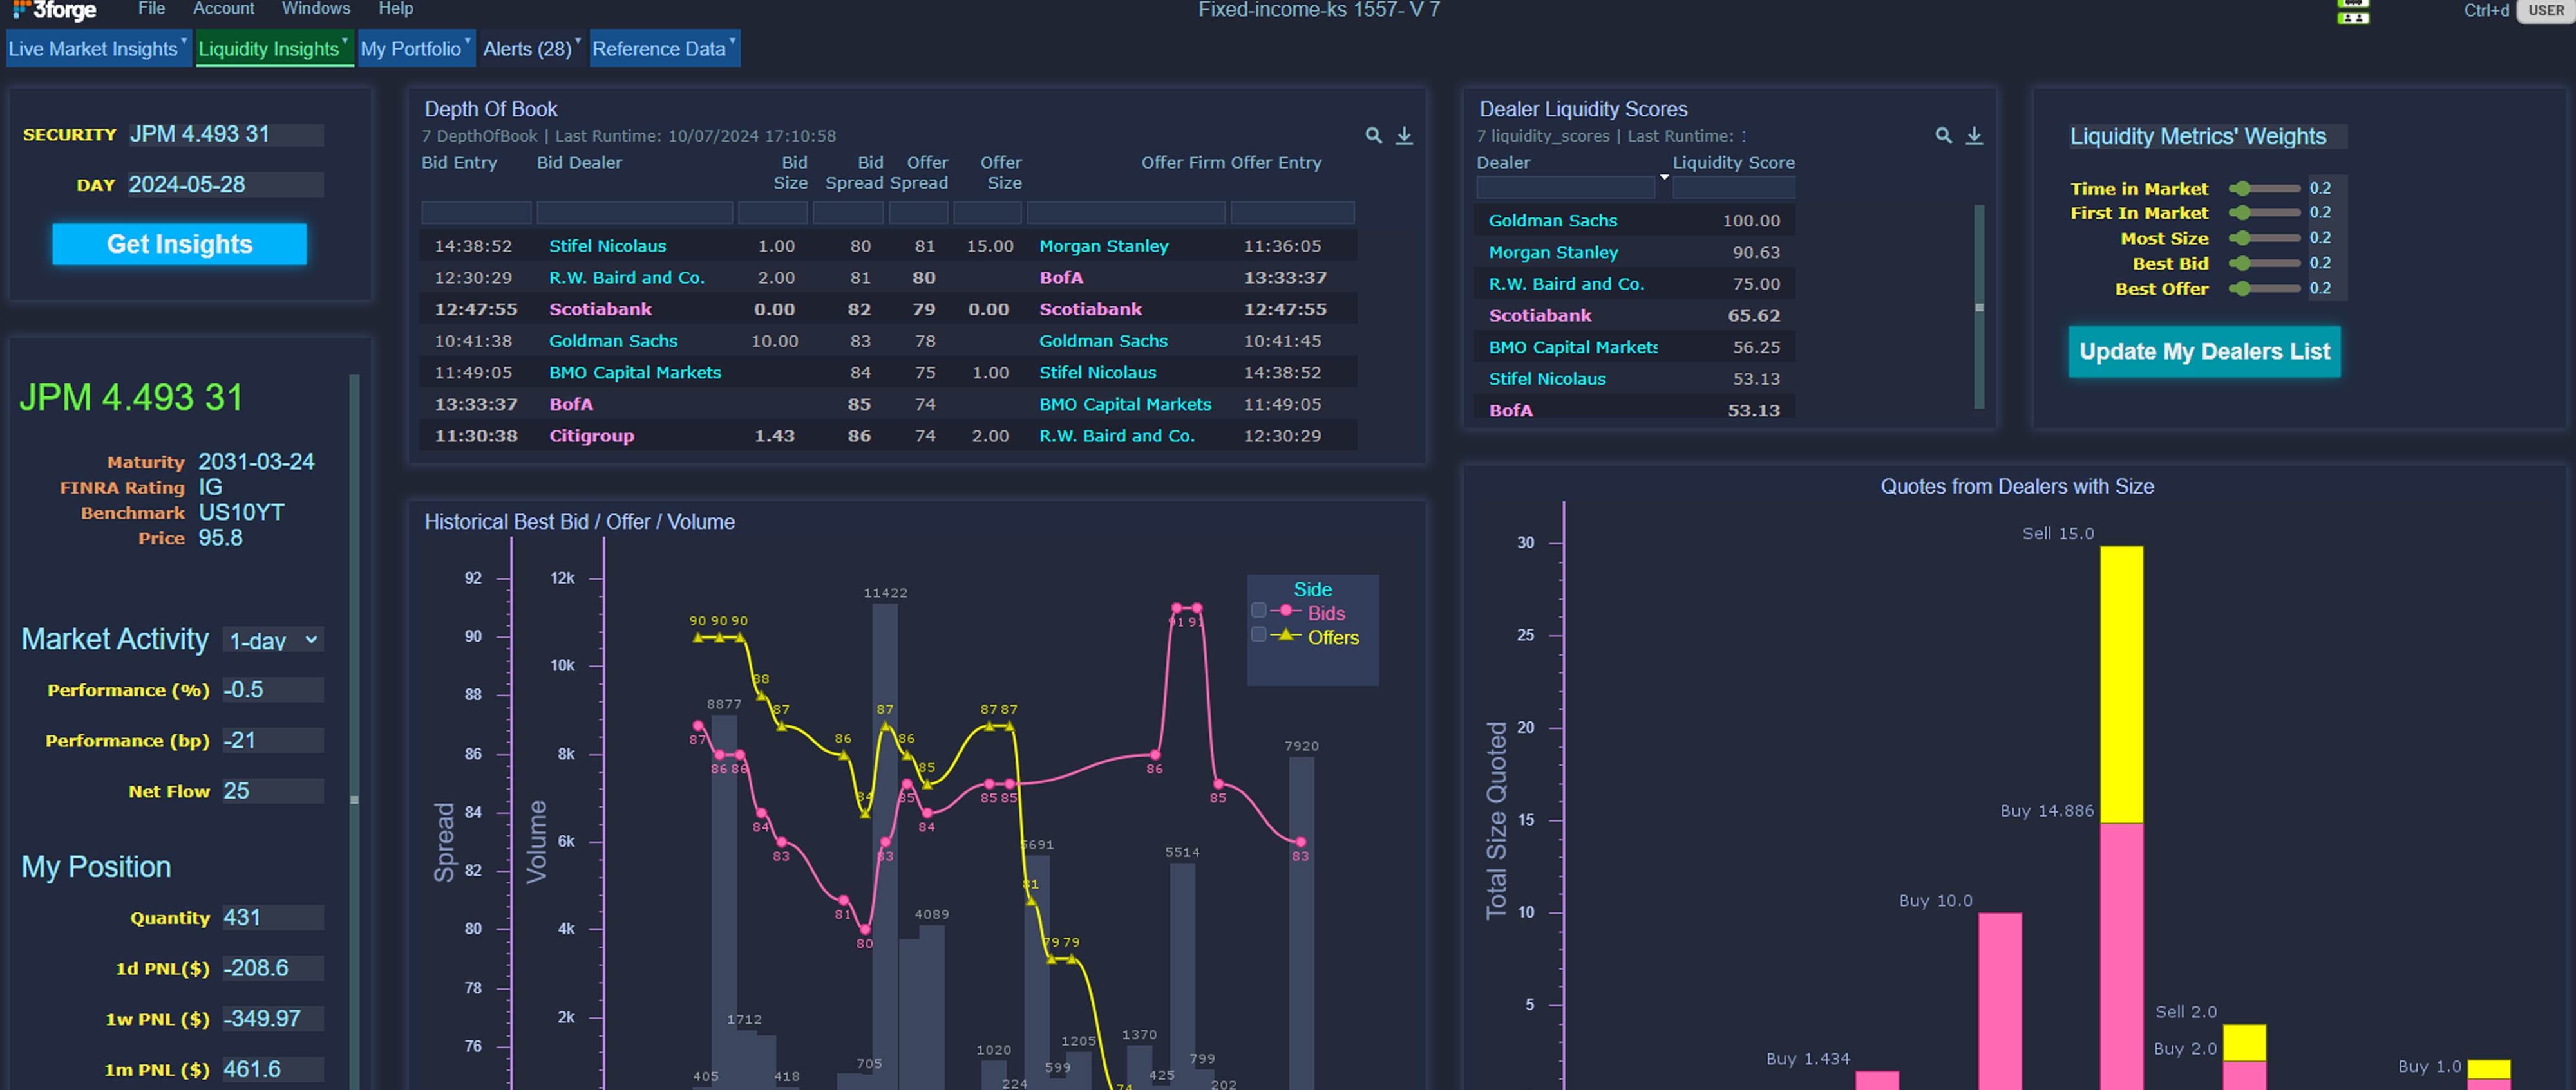
Task: Click the Bid Entry column header
Action: click(x=459, y=163)
